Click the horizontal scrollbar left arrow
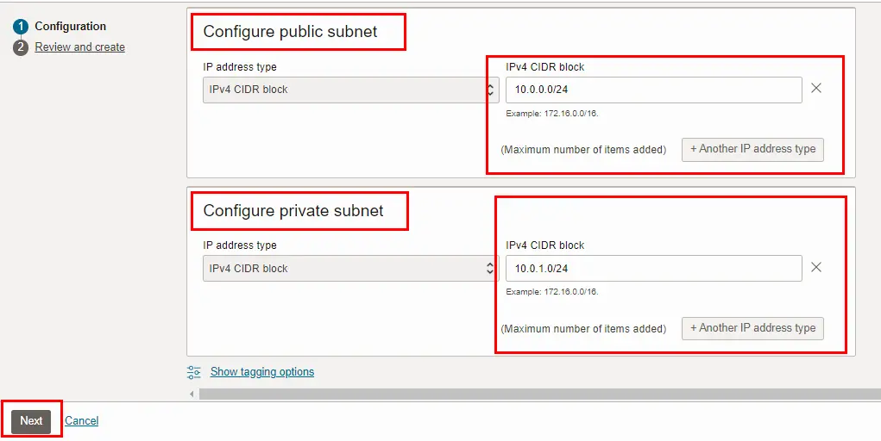The image size is (881, 441). (x=192, y=394)
